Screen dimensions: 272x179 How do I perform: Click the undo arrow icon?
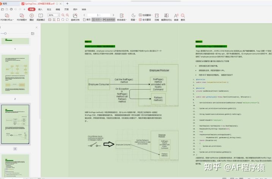(16, 9)
